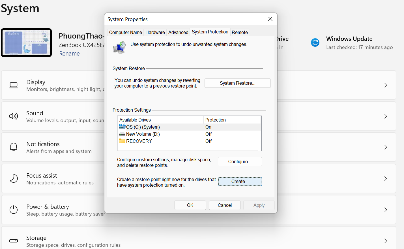
Task: Expand the Power & battery chevron
Action: 386,210
